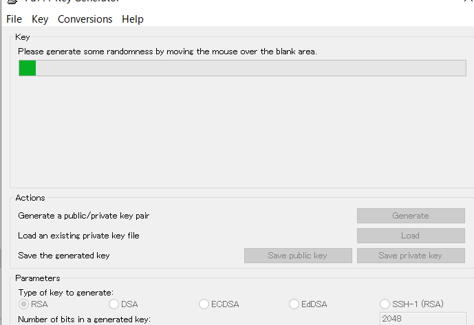Image resolution: width=474 pixels, height=325 pixels.
Task: Open the File menu
Action: pyautogui.click(x=14, y=19)
